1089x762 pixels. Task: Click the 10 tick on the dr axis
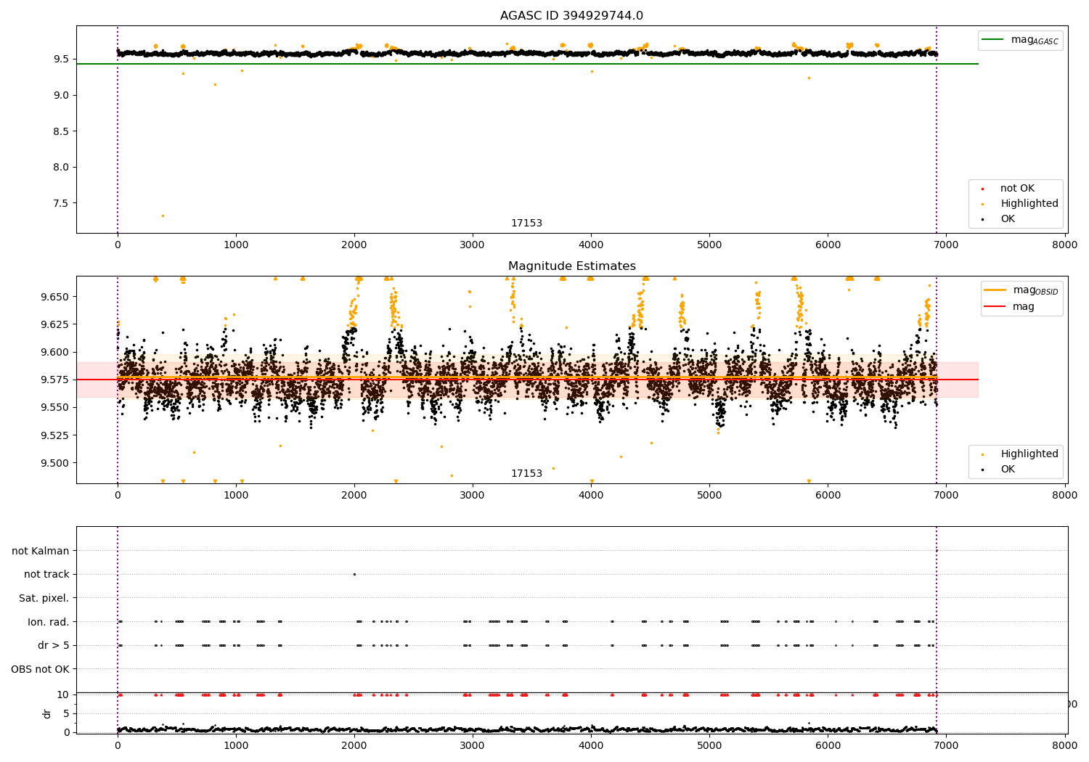tap(64, 695)
